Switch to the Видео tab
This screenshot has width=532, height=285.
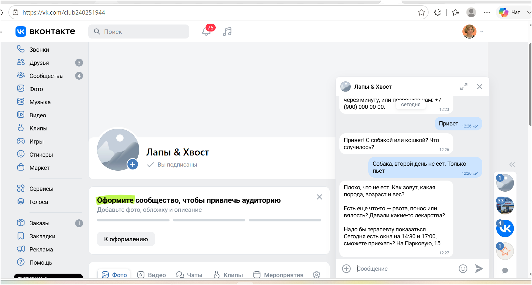point(152,275)
